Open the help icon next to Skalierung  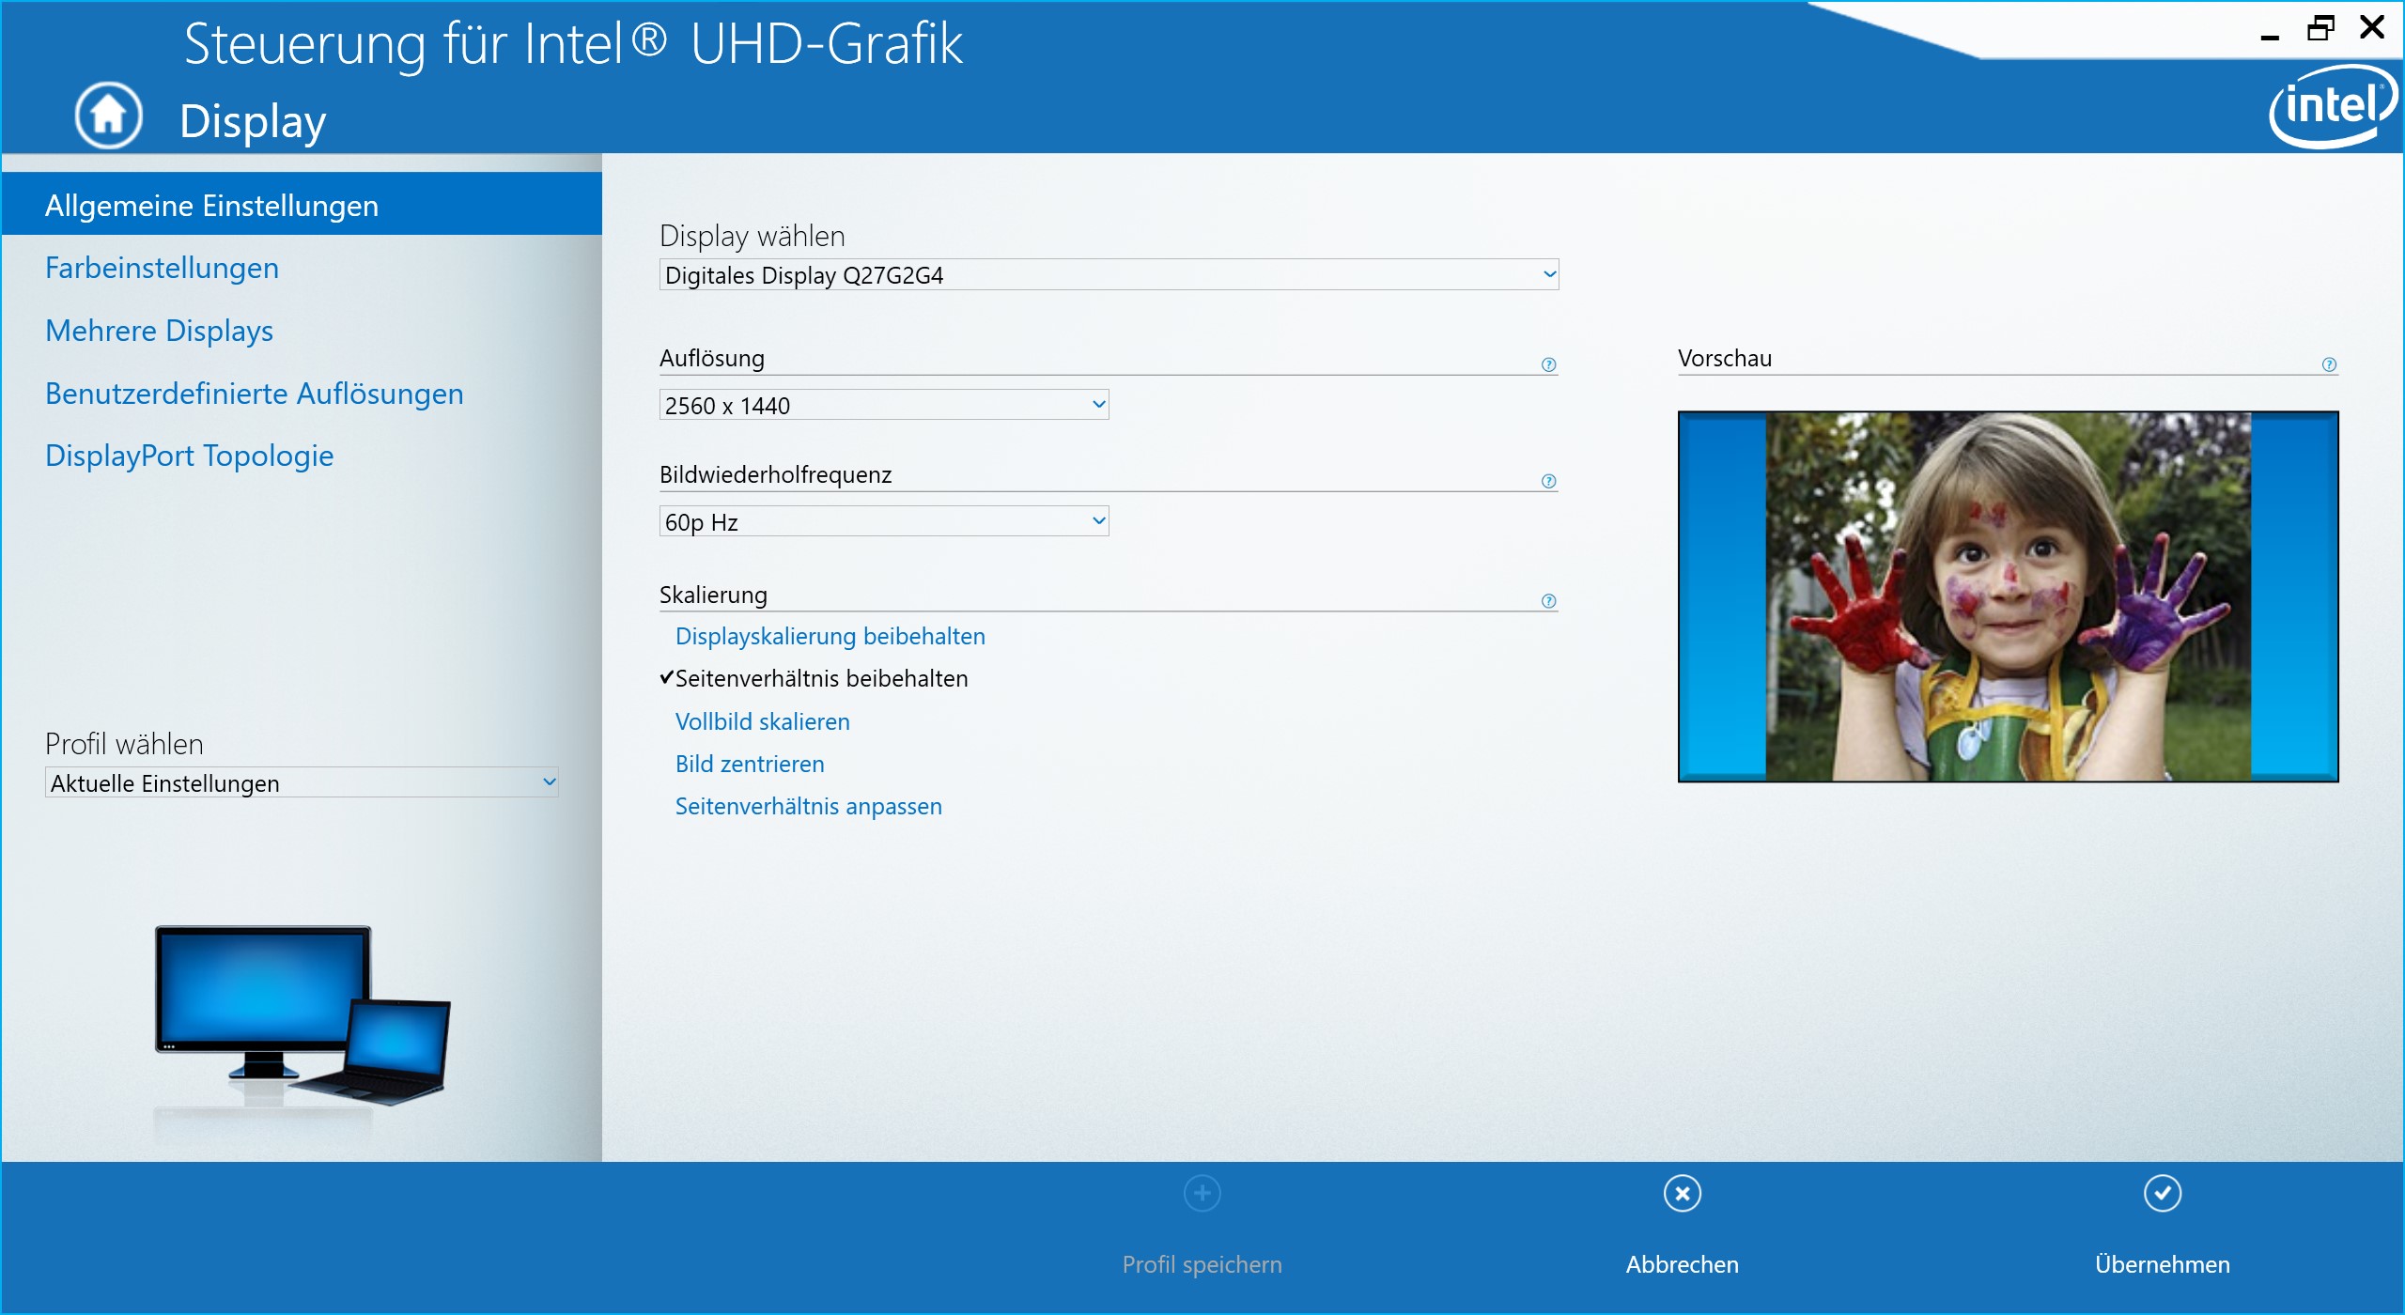[1548, 601]
